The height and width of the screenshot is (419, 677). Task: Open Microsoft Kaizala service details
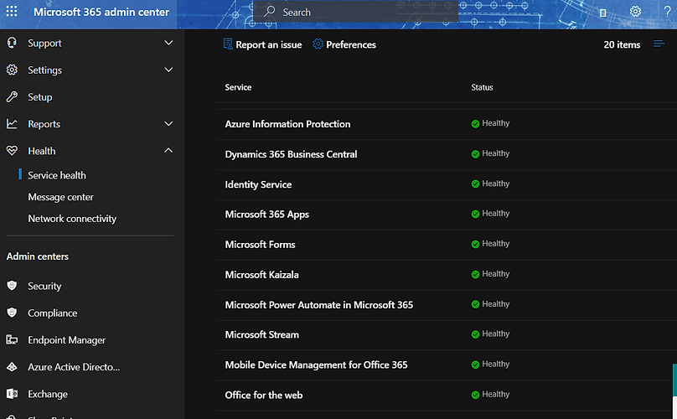(261, 275)
